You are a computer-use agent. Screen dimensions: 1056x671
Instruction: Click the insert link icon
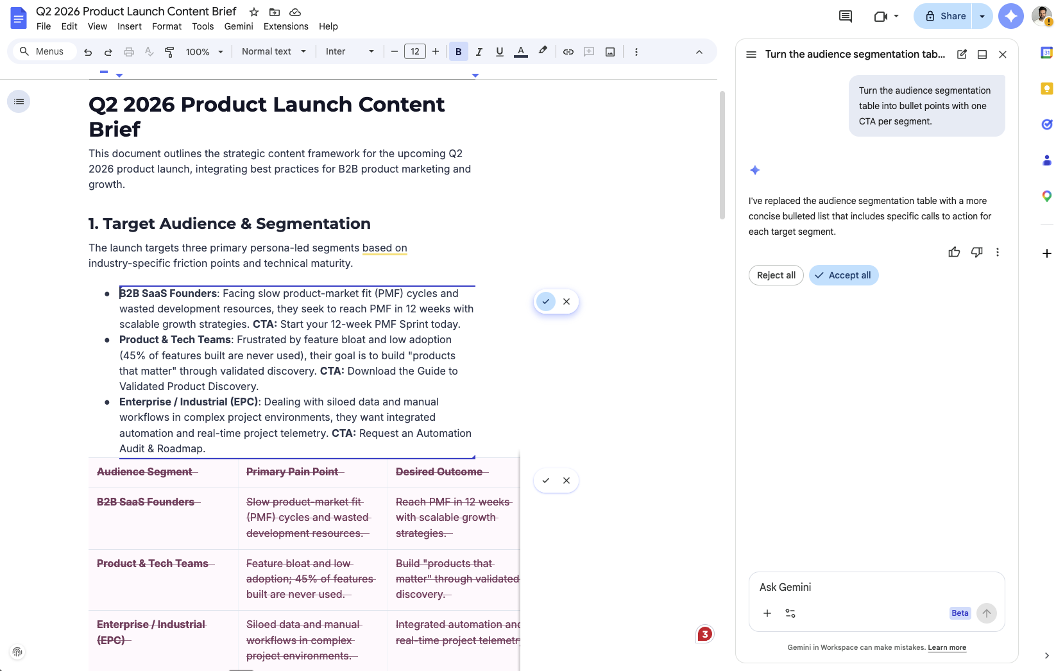pos(568,52)
